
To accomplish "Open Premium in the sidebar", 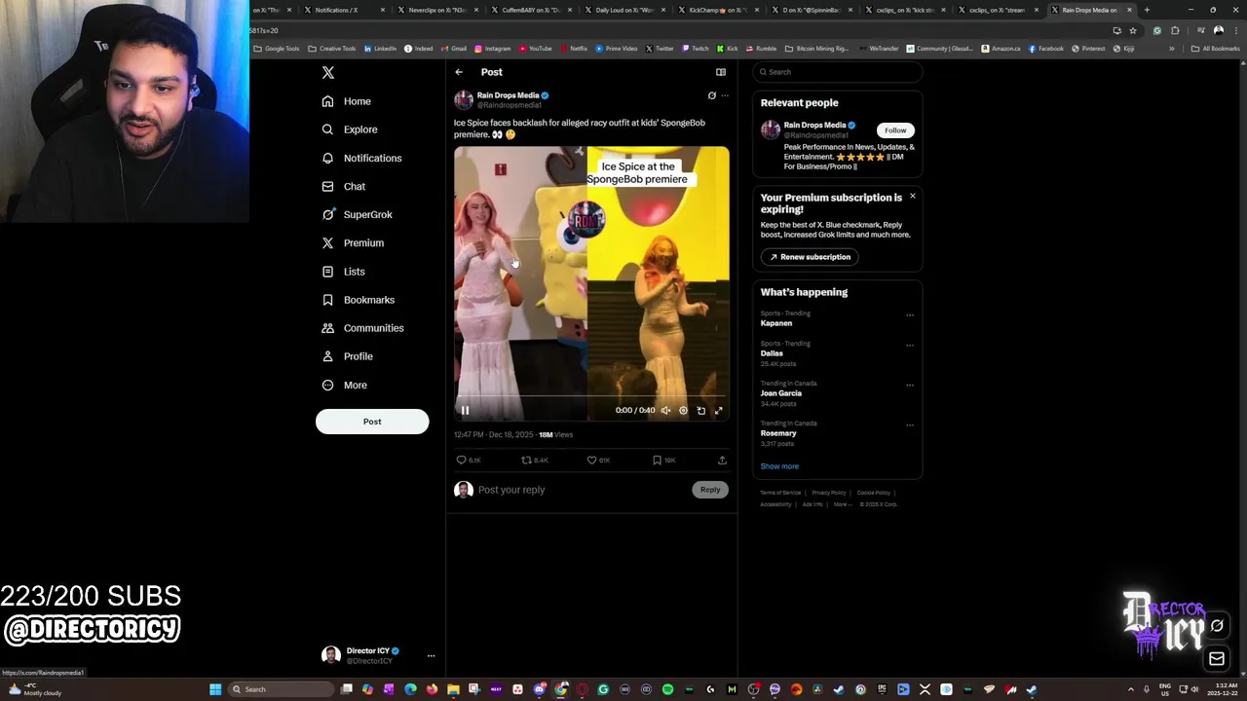I will [353, 242].
